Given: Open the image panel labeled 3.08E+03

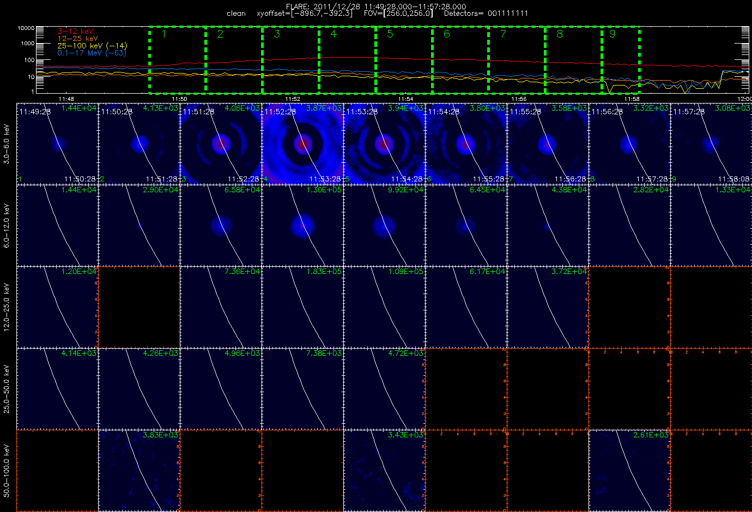Looking at the screenshot, I should coord(711,144).
